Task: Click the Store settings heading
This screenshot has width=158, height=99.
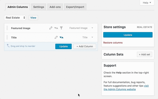Action: 115,27
